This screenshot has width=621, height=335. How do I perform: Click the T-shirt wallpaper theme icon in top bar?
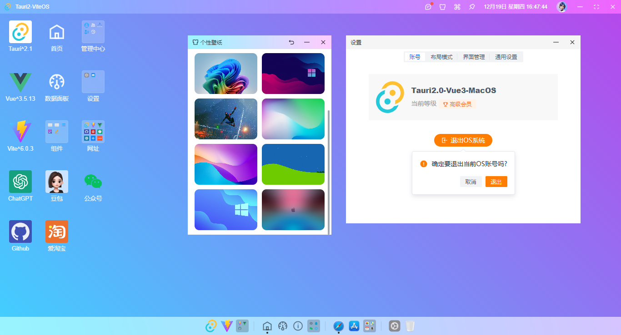coord(442,7)
